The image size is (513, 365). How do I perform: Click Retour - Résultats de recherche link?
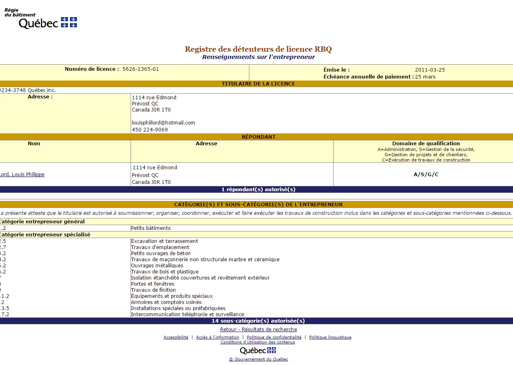pyautogui.click(x=258, y=330)
